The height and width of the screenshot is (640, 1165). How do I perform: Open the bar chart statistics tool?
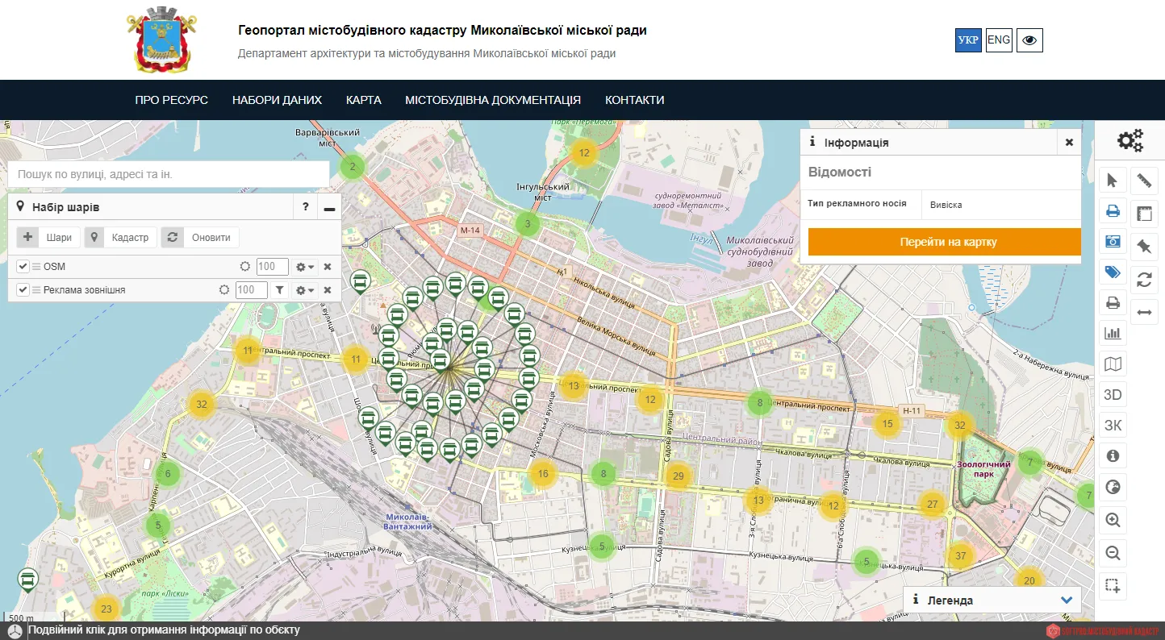(x=1113, y=333)
